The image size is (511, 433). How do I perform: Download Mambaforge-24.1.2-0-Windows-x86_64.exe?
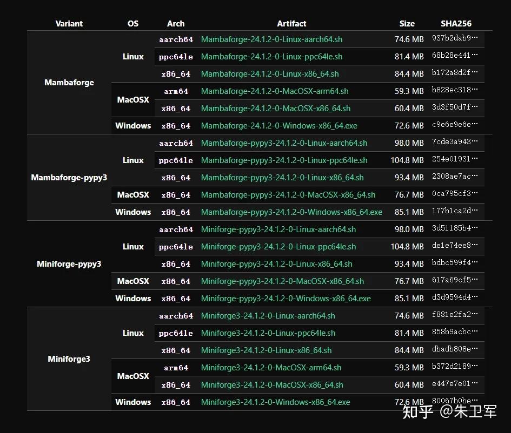pos(279,126)
